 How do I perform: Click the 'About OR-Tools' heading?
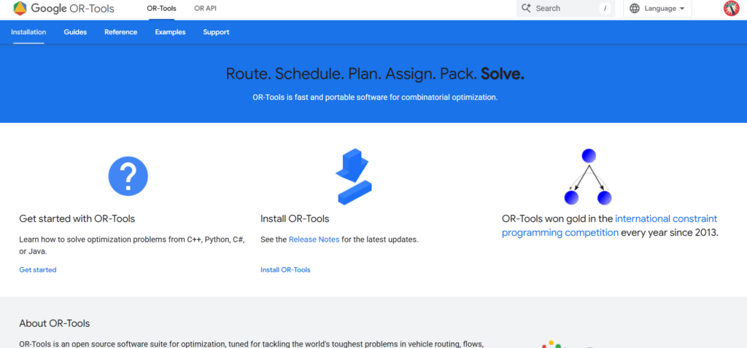(54, 324)
